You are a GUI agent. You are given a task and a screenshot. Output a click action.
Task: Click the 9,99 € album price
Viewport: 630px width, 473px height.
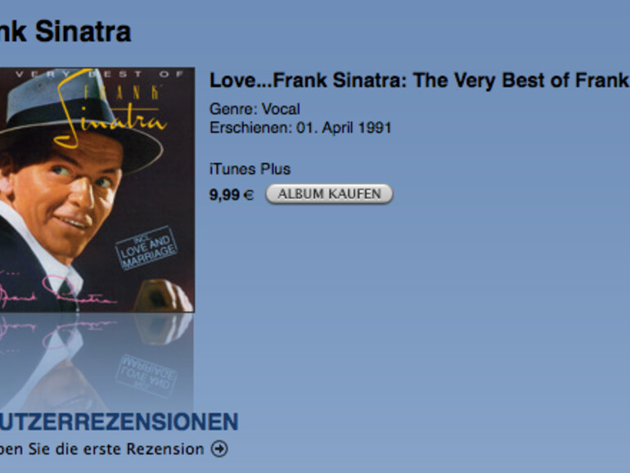click(232, 195)
